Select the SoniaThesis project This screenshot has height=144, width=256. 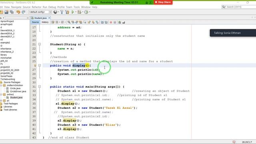[x=6, y=76]
